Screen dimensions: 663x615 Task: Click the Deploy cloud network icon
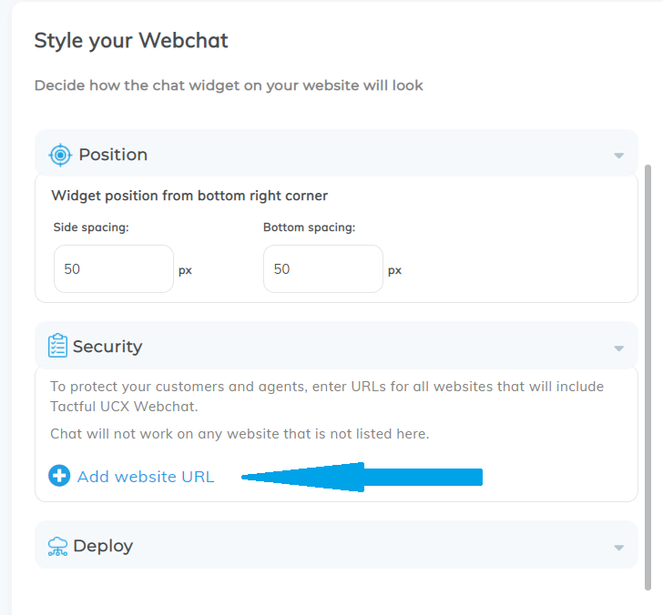57,546
